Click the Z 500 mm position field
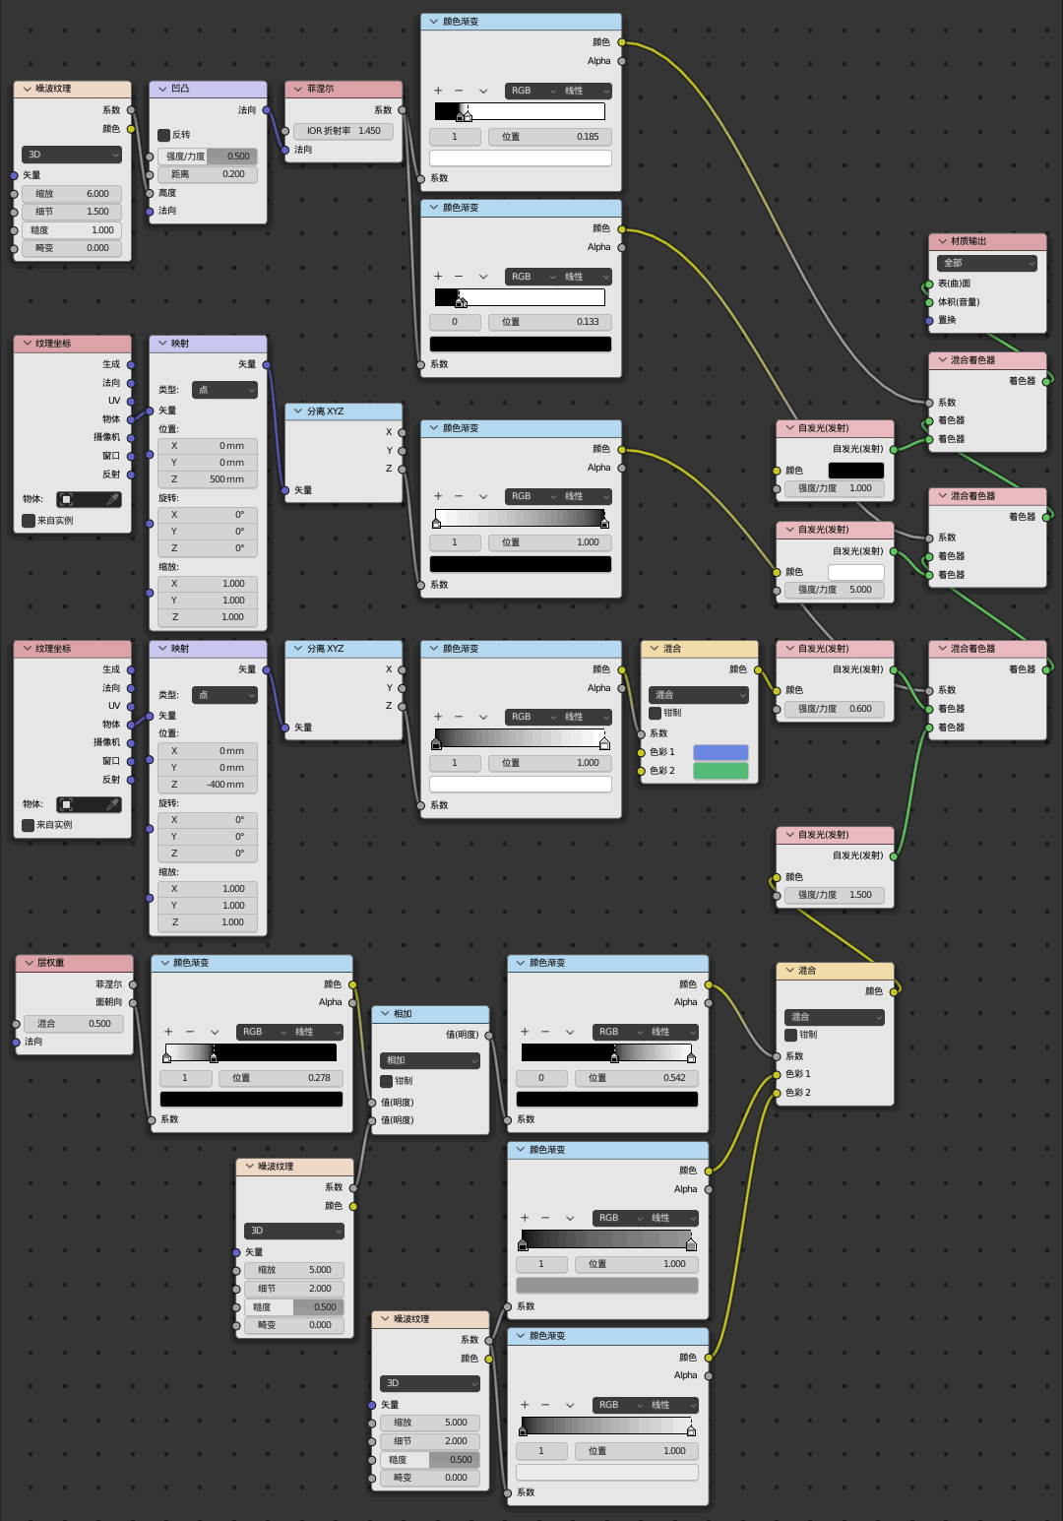1063x1521 pixels. pyautogui.click(x=208, y=479)
